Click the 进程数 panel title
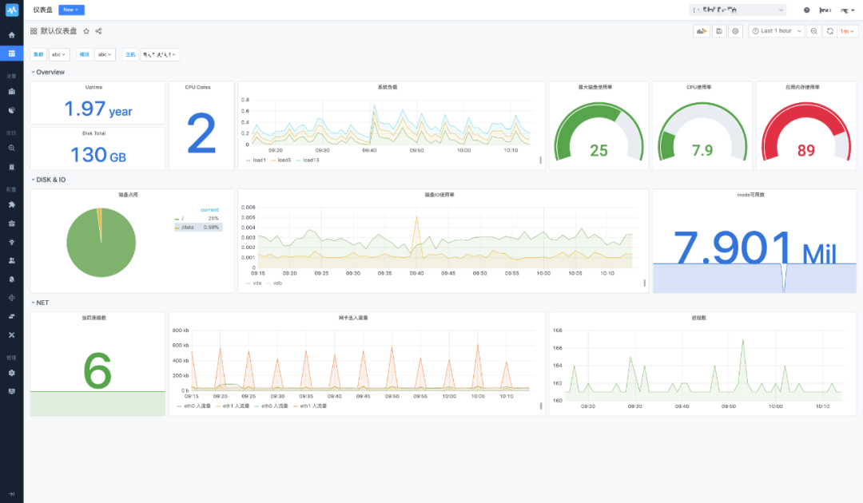Viewport: 863px width, 503px height. pos(699,318)
